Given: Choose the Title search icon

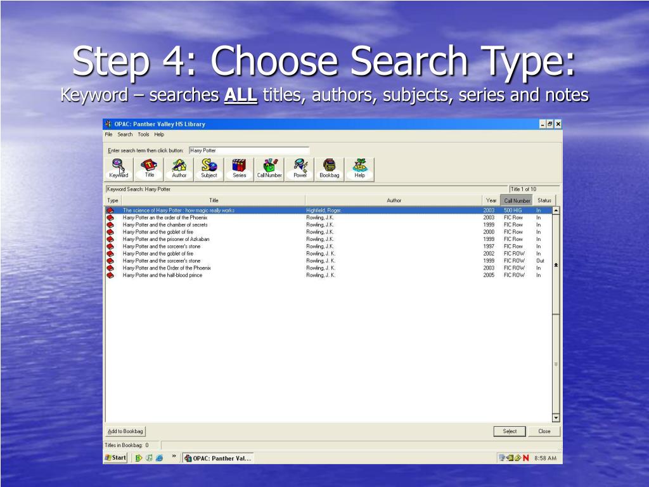Looking at the screenshot, I should 149,169.
